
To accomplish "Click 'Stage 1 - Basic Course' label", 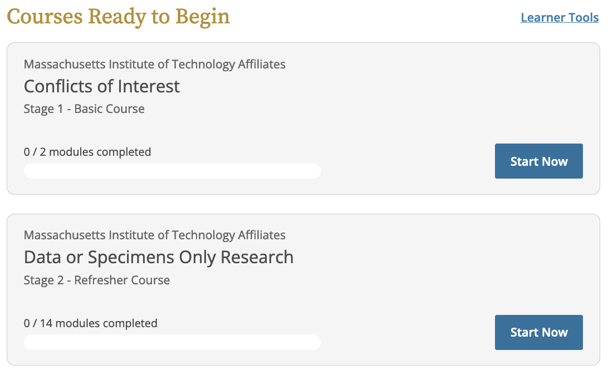I will (x=84, y=109).
